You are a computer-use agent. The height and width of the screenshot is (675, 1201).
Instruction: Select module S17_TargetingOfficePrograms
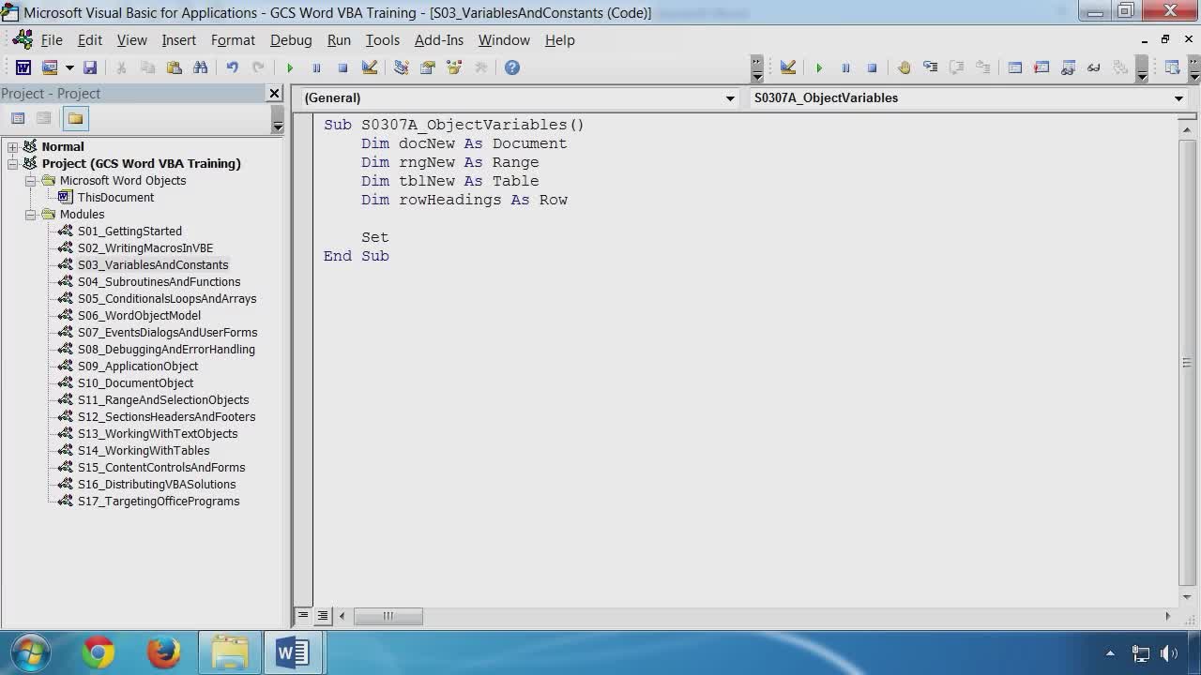pyautogui.click(x=159, y=502)
